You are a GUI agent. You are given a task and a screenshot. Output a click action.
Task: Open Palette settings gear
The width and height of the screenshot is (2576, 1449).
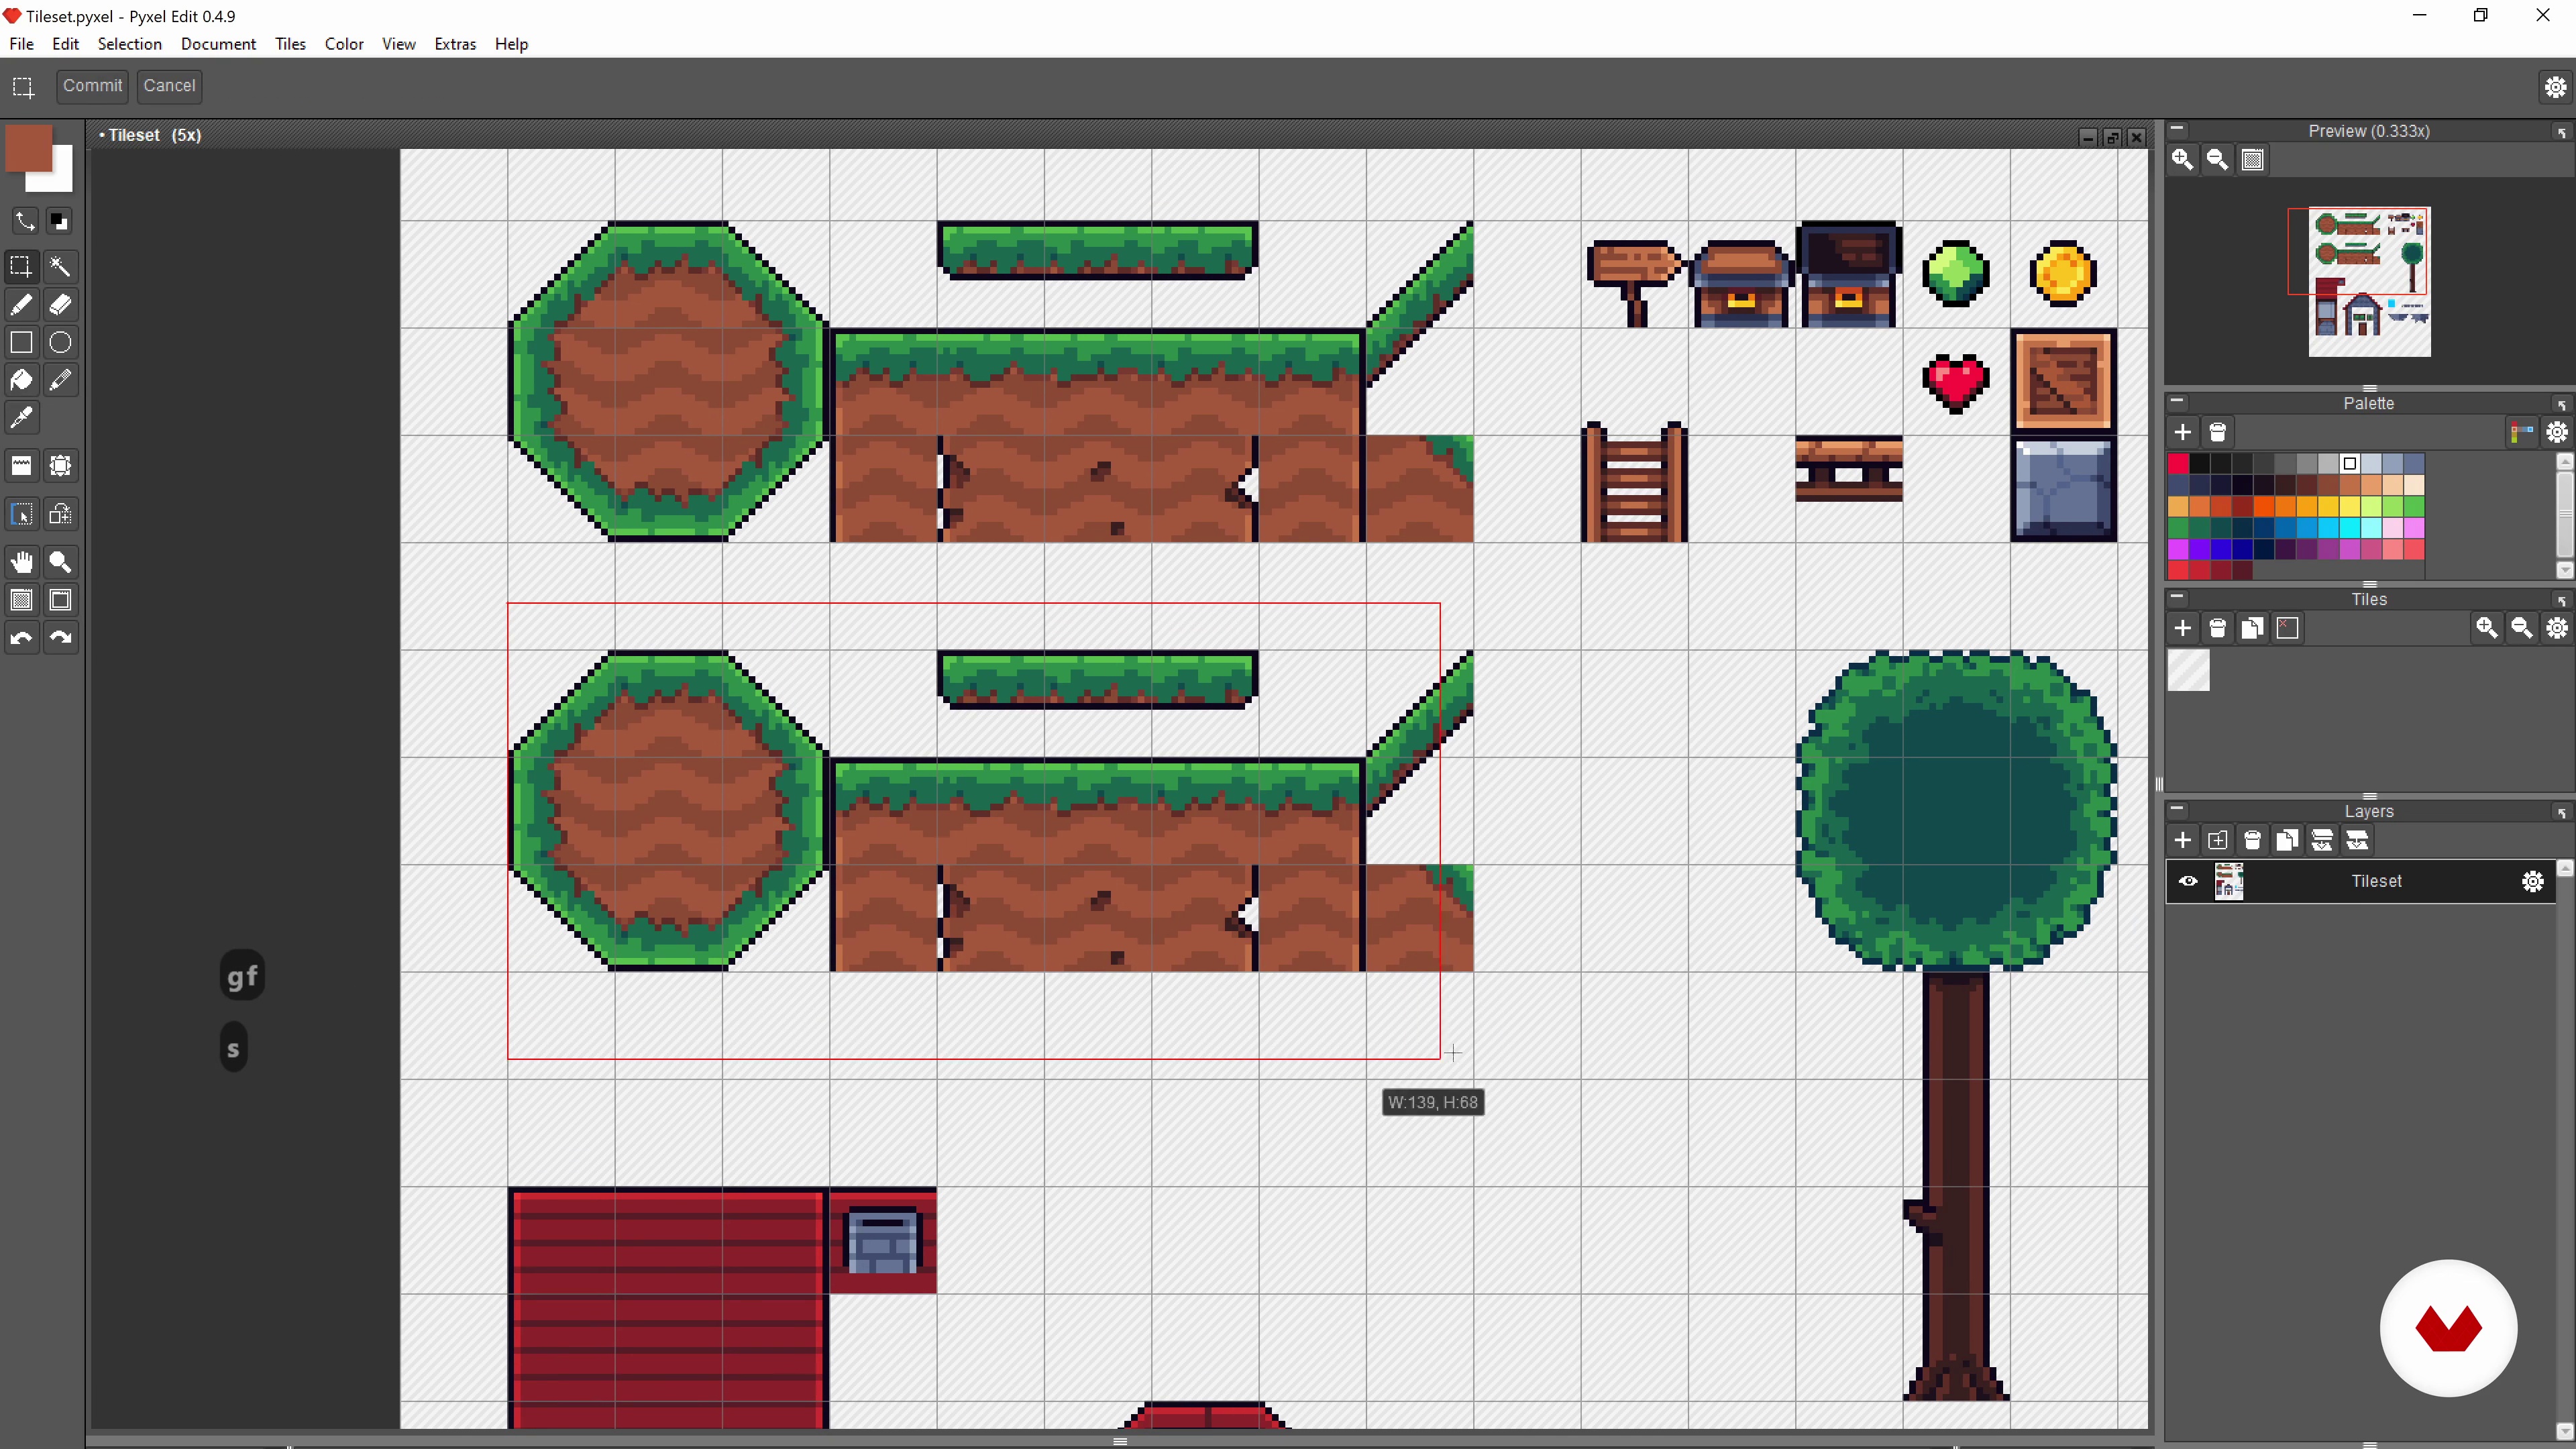(2557, 432)
